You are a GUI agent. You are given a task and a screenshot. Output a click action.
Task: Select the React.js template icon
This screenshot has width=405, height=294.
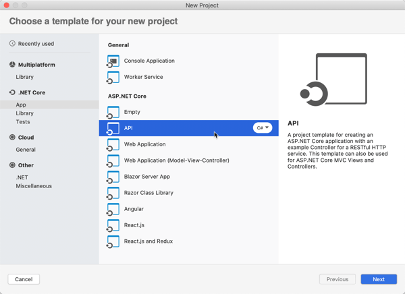pos(113,225)
